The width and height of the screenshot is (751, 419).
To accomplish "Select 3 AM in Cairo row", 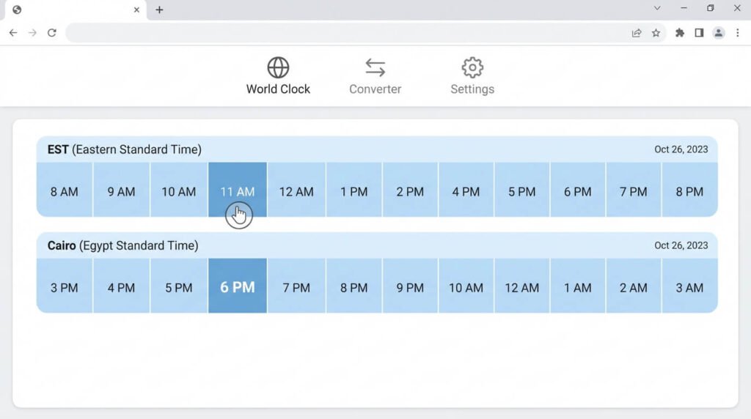I will pyautogui.click(x=689, y=286).
